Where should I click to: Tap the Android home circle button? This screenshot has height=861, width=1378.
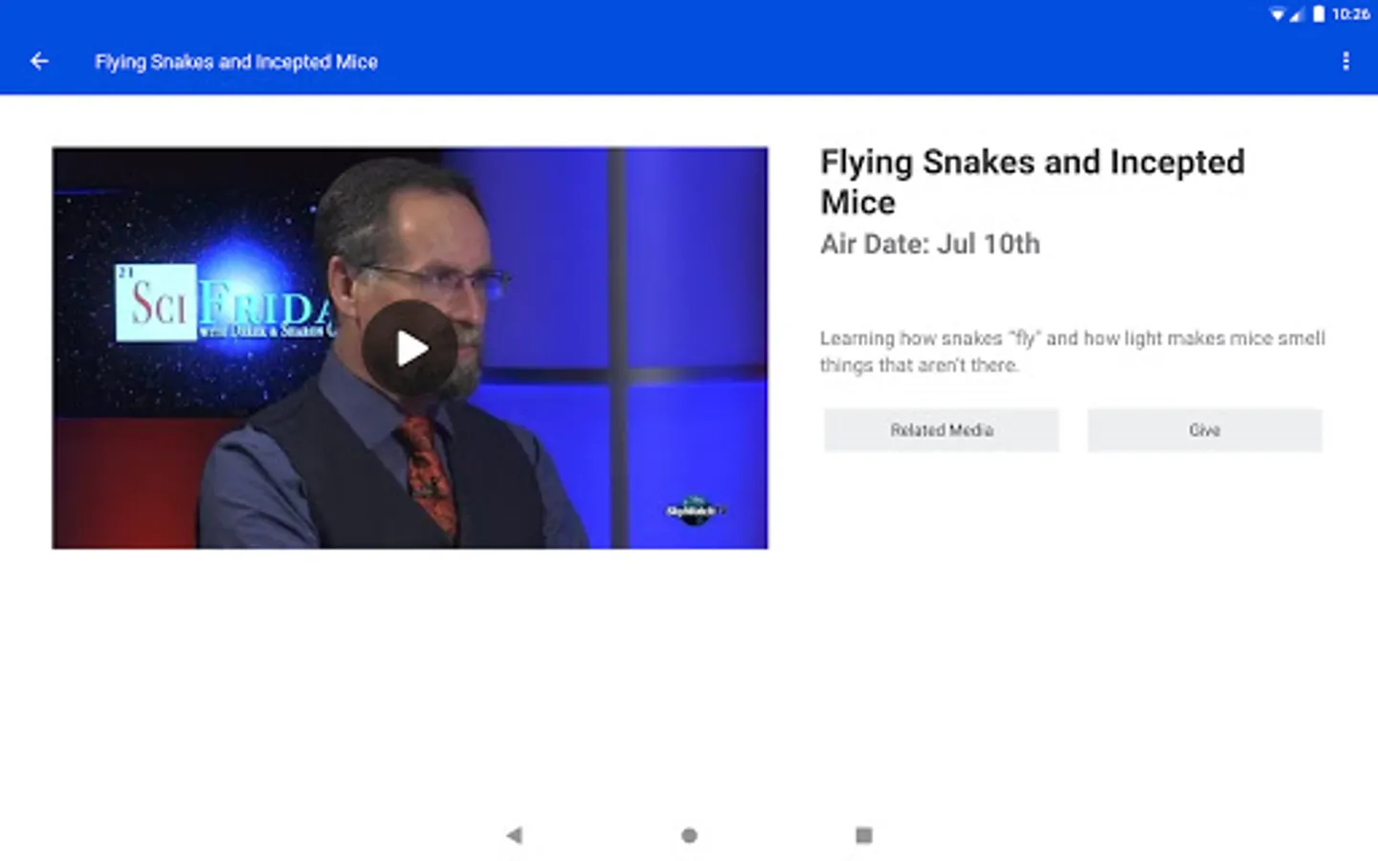click(x=689, y=835)
